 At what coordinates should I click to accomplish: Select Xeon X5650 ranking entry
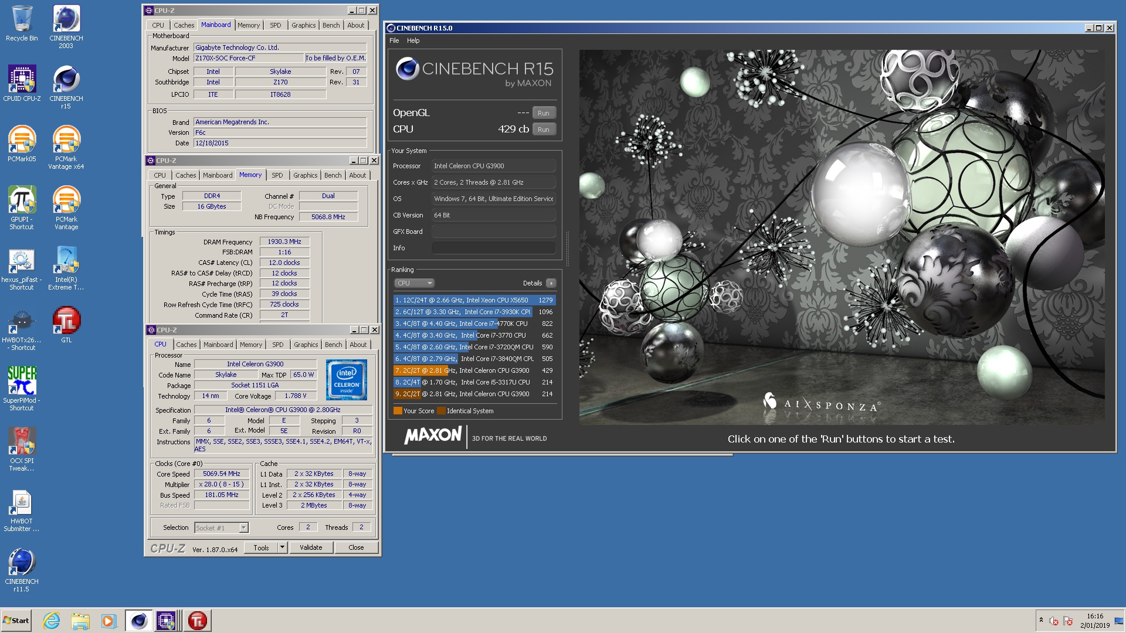[x=474, y=300]
